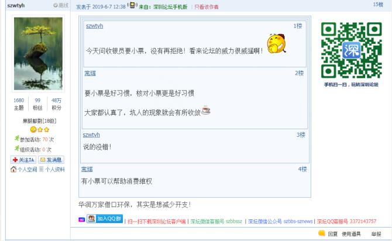The width and height of the screenshot is (392, 241).
Task: Open 使用道具 link
Action: (351, 234)
